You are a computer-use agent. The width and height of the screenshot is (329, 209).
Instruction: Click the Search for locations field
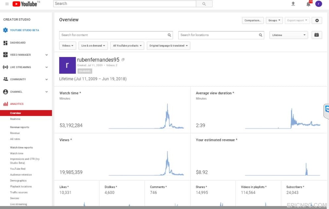point(221,35)
